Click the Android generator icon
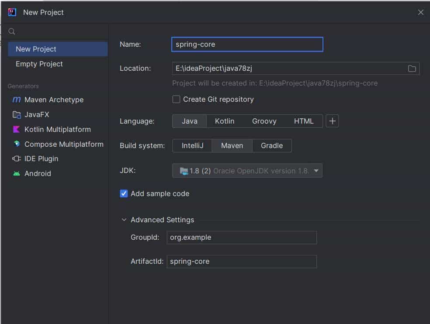The height and width of the screenshot is (324, 430). [17, 173]
